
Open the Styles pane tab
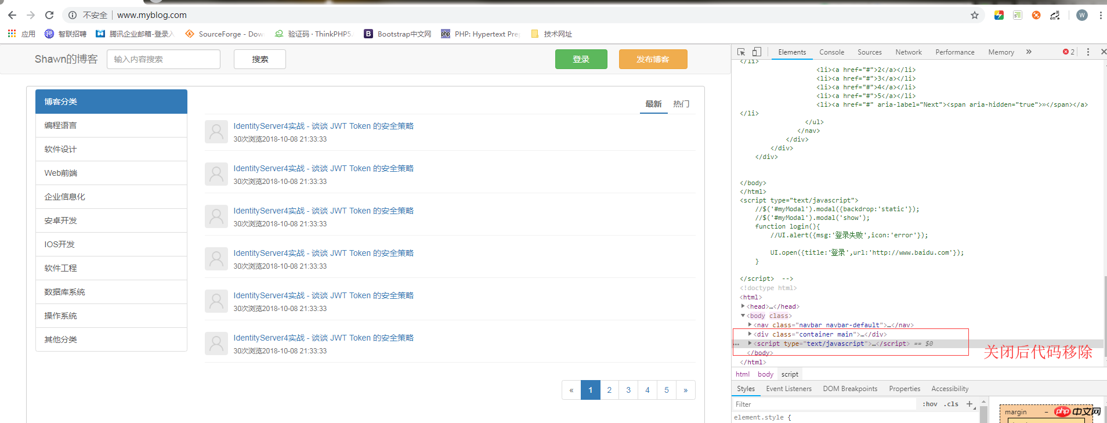pyautogui.click(x=746, y=389)
